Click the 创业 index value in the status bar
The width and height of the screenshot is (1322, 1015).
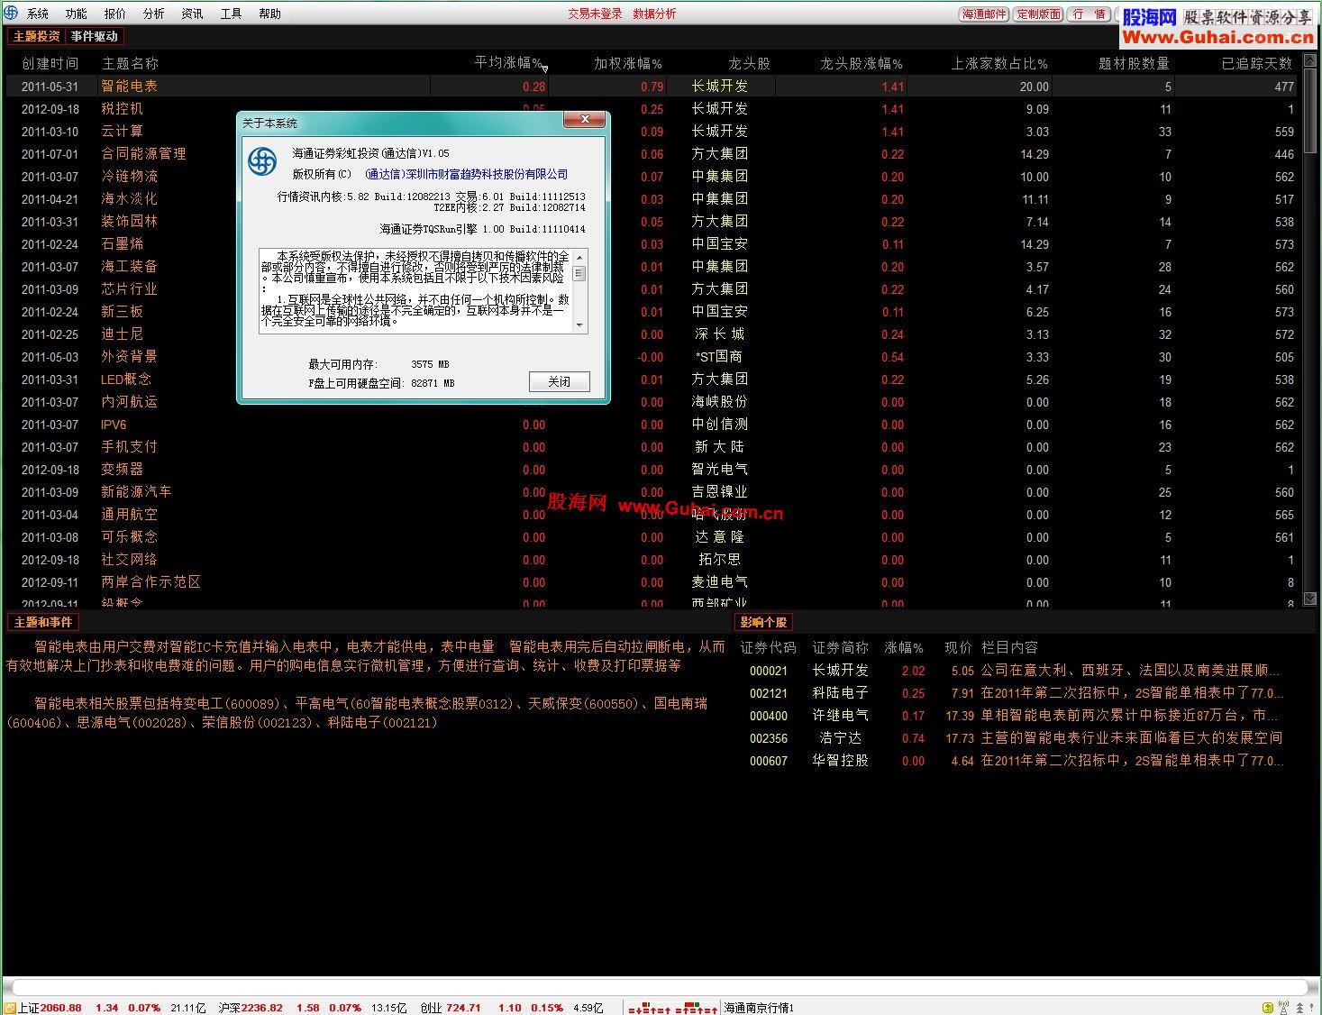click(463, 1008)
